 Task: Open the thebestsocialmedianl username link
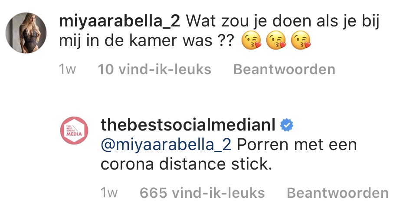187,125
